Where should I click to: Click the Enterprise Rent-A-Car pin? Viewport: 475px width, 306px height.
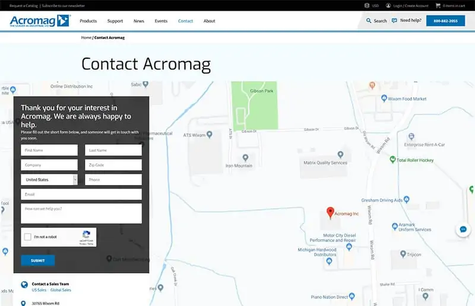(x=411, y=136)
